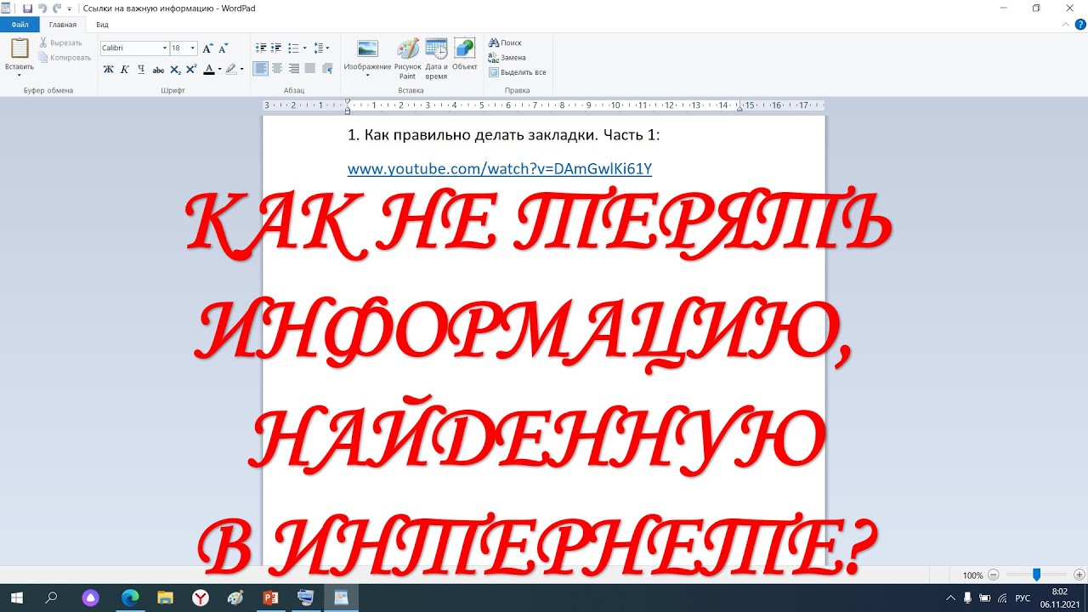Click the 100% zoom level text

[973, 575]
